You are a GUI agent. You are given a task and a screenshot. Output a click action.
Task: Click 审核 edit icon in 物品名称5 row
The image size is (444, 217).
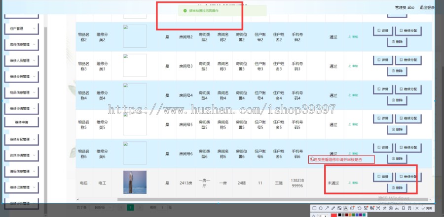tap(353, 124)
